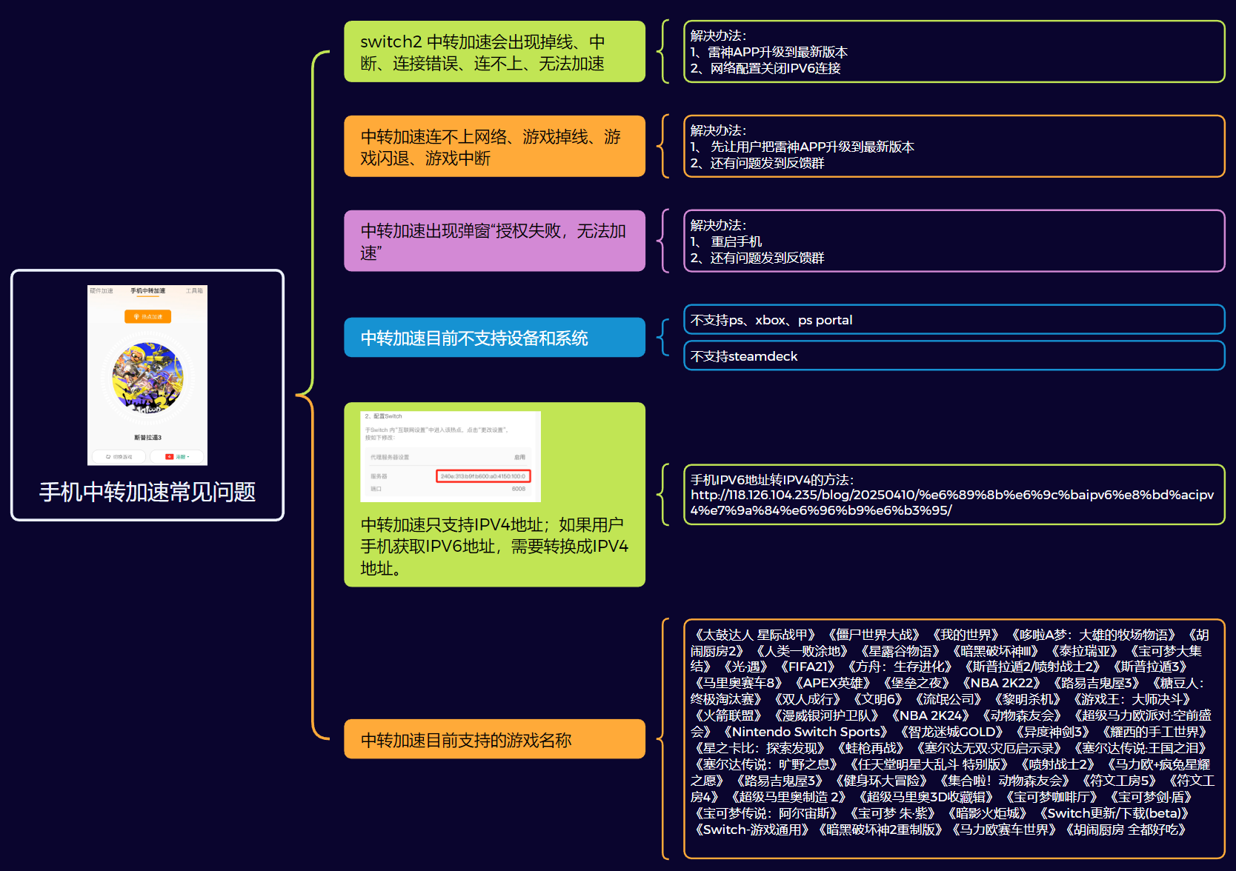Viewport: 1236px width, 871px height.
Task: Click the 热点加速 orange button in phone thumbnail
Action: [x=148, y=316]
